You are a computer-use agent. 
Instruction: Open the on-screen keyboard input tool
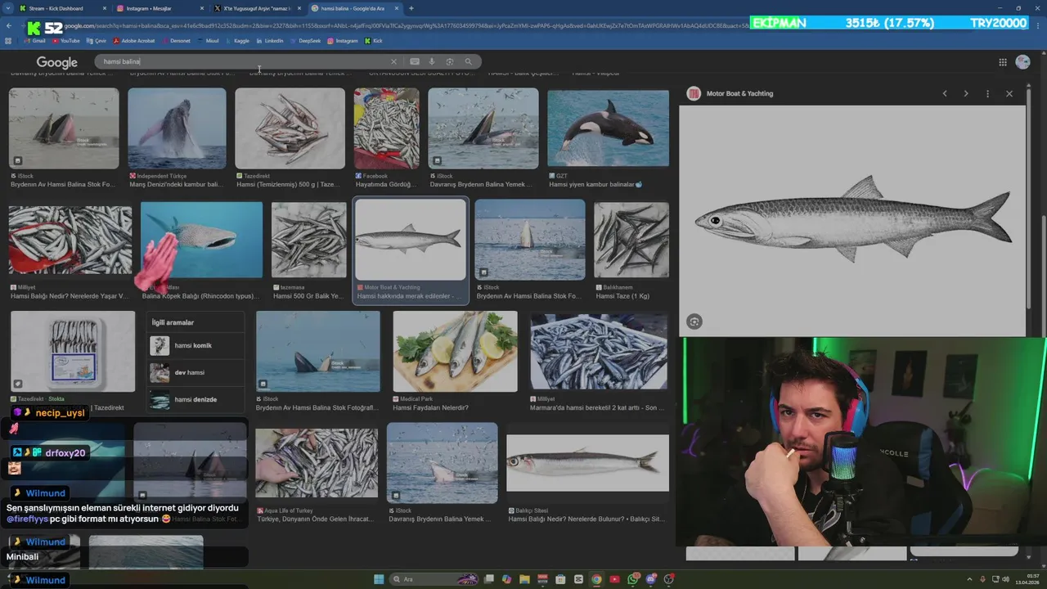[x=415, y=61]
